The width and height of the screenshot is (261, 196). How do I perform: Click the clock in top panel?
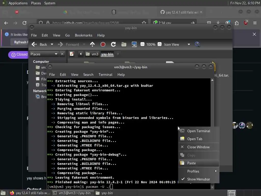point(245,3)
